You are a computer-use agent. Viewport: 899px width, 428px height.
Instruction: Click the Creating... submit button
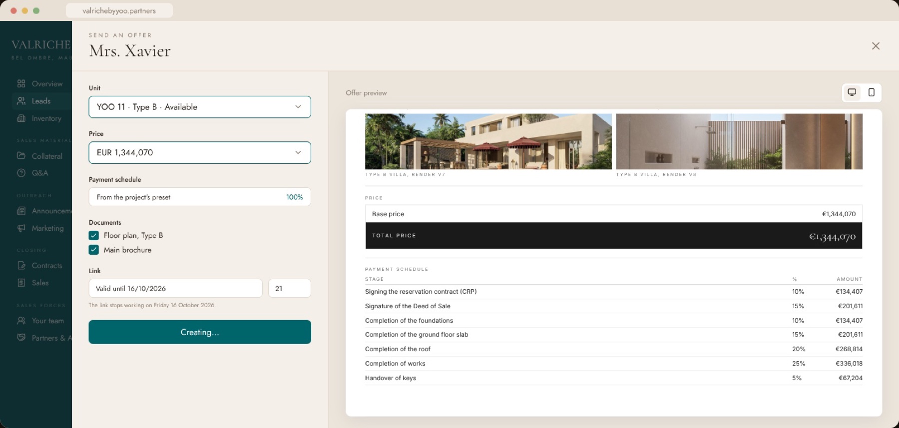pyautogui.click(x=200, y=332)
